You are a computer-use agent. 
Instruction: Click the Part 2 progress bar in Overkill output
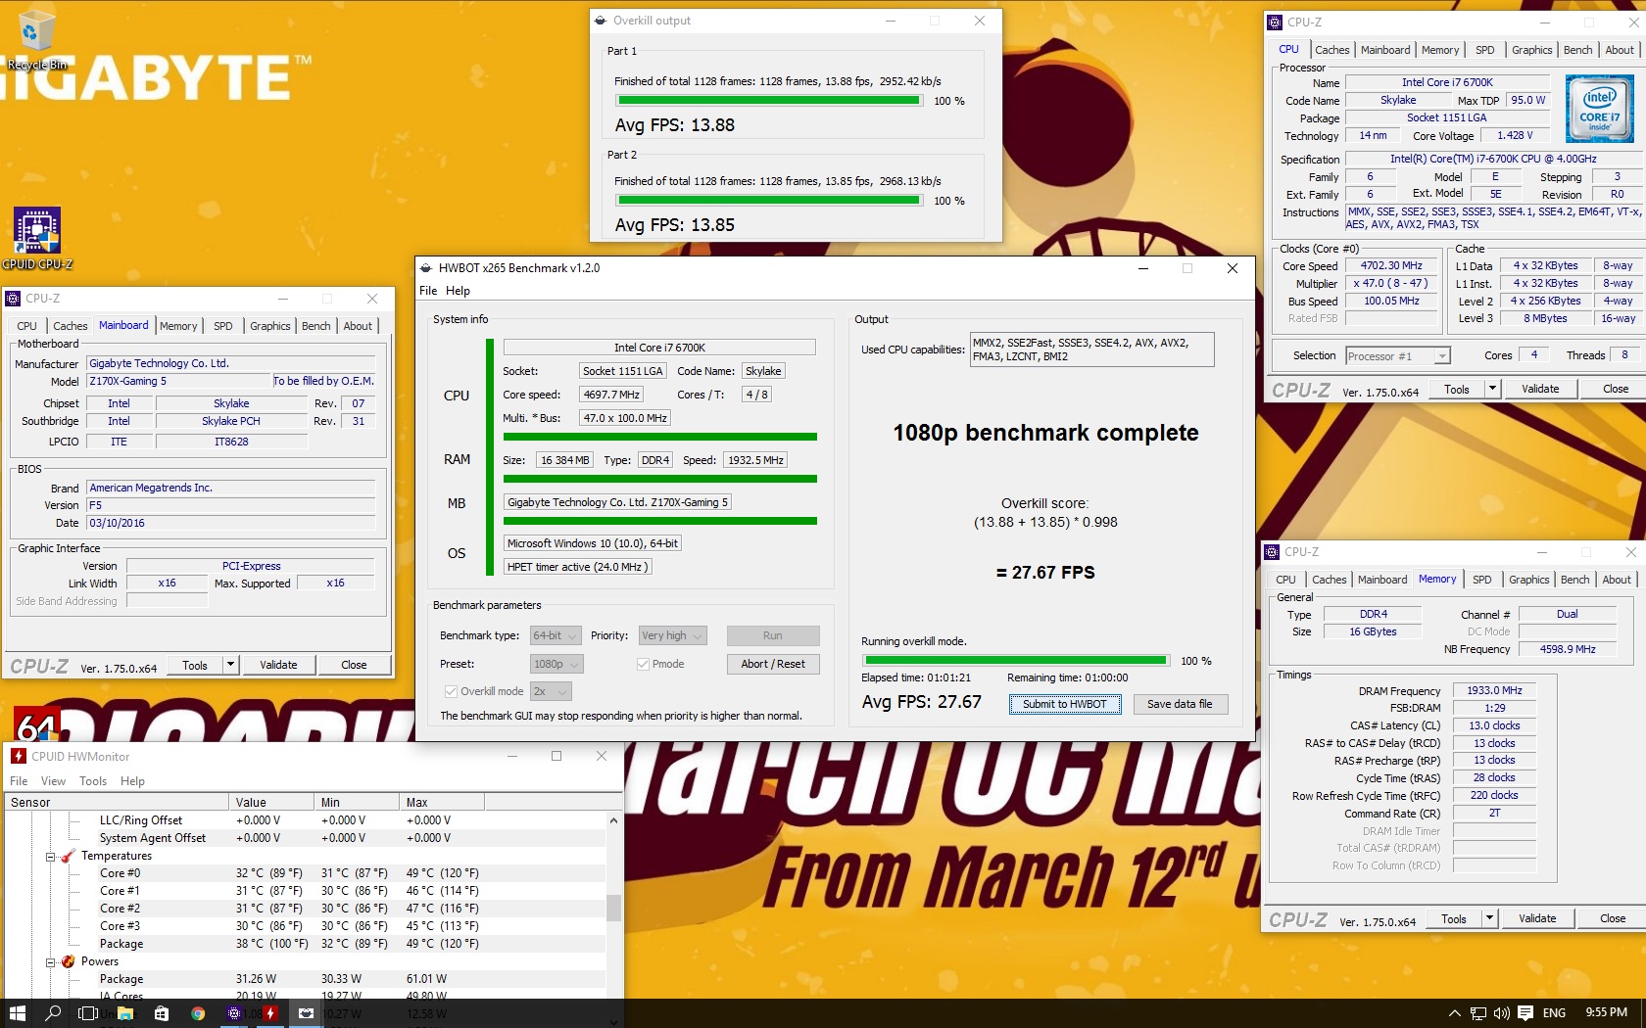pyautogui.click(x=769, y=201)
